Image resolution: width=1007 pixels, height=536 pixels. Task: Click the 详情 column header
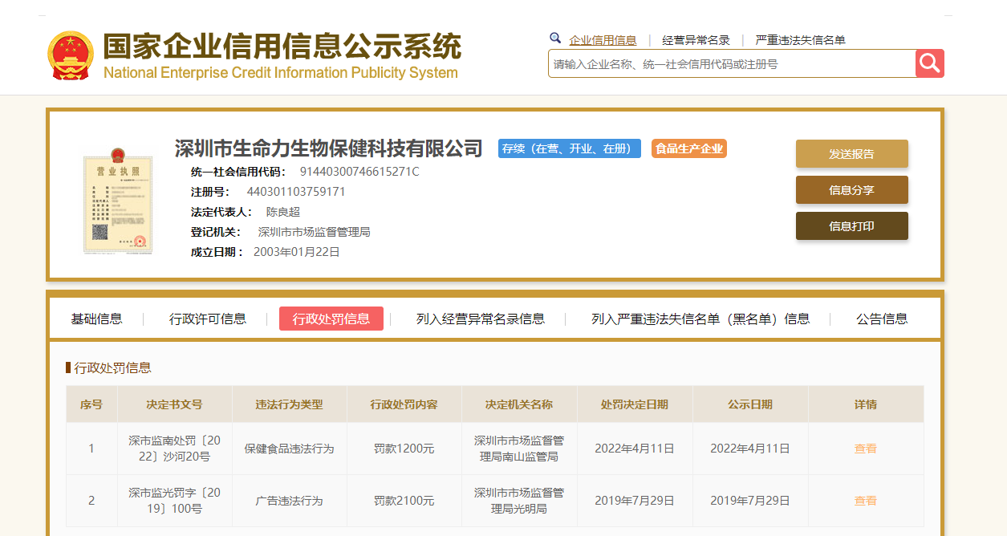pyautogui.click(x=866, y=404)
